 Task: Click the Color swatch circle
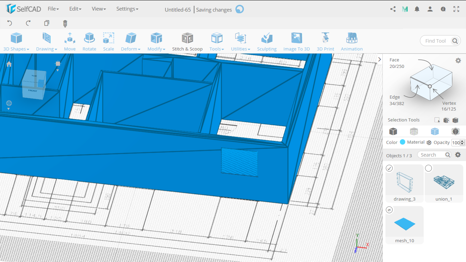[403, 142]
